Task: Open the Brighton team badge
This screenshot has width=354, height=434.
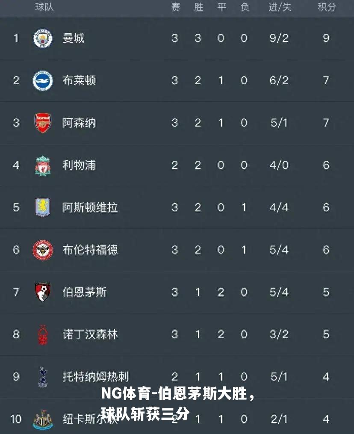Action: tap(43, 80)
